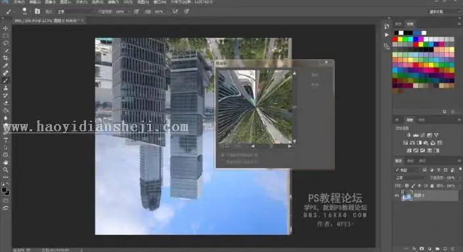Switch to the Paths tab
463x252 pixels.
click(x=422, y=161)
